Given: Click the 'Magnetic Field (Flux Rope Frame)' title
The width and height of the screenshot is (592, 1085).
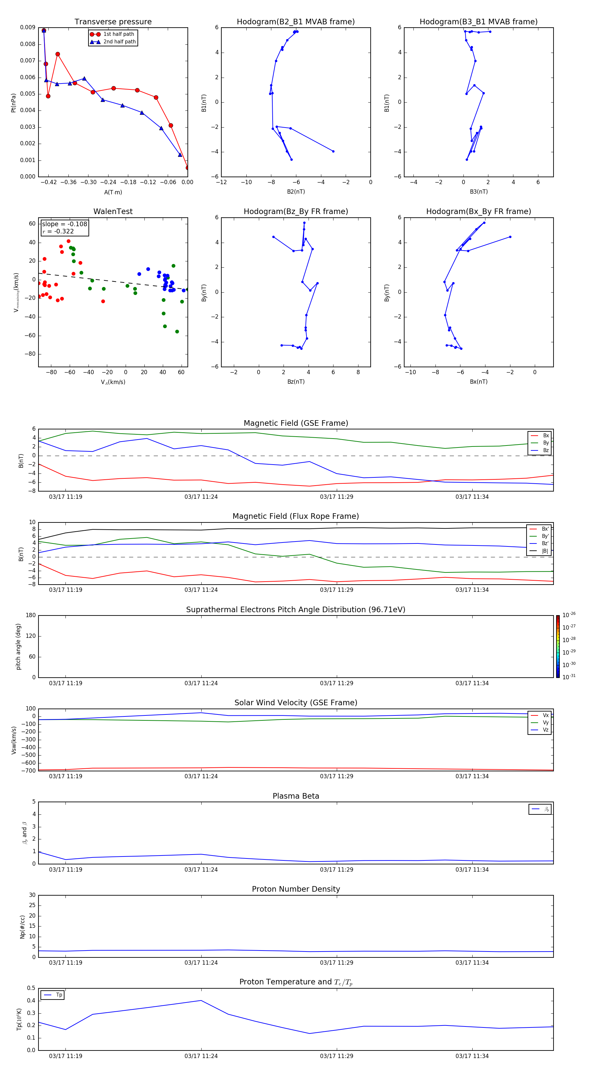Looking at the screenshot, I should (x=296, y=517).
